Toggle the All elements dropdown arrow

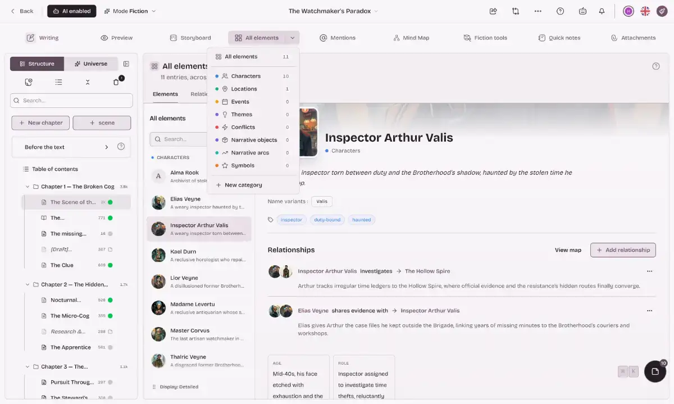click(292, 38)
